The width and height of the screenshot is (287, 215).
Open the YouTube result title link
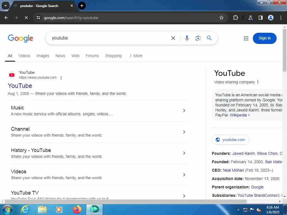pos(20,86)
